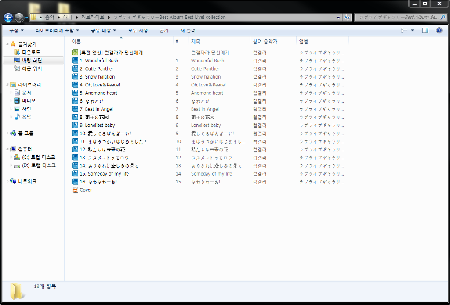The image size is (450, 305).
Task: Click the 바탕 화면 desktop icon
Action: pos(17,60)
